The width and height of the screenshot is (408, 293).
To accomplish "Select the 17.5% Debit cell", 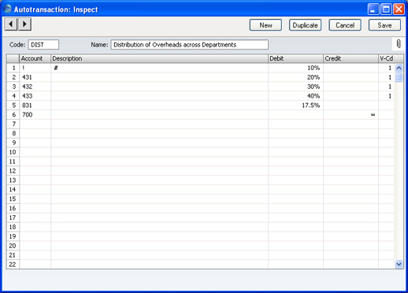I will (295, 106).
